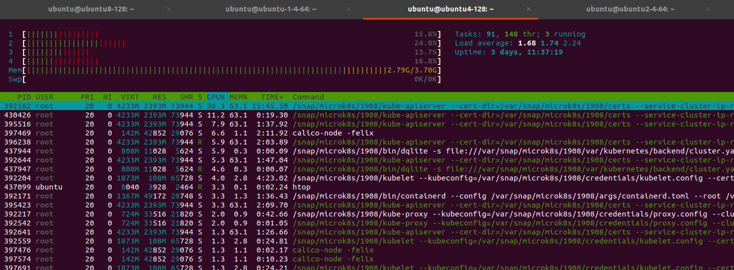Sort by the NI column header
The height and width of the screenshot is (270, 734).
tap(107, 97)
